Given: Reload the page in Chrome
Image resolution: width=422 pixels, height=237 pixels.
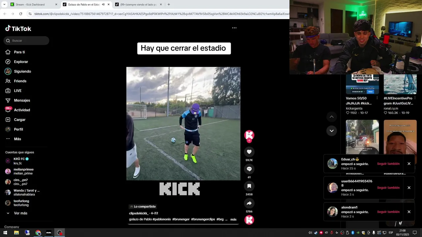Looking at the screenshot, I should (x=21, y=14).
